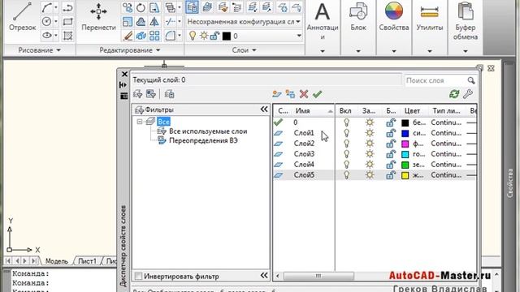This screenshot has height=292, width=520.
Task: Set selected layer current with green check
Action: pyautogui.click(x=318, y=94)
